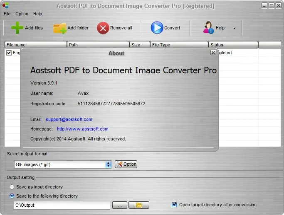Open the Option menu
Screen dimensions: 284x215
[22, 14]
